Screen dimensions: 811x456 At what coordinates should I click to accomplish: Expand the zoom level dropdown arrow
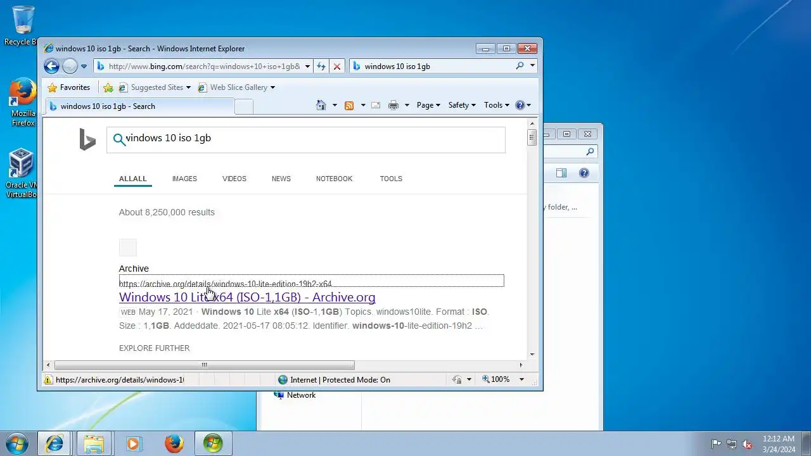[x=521, y=379]
